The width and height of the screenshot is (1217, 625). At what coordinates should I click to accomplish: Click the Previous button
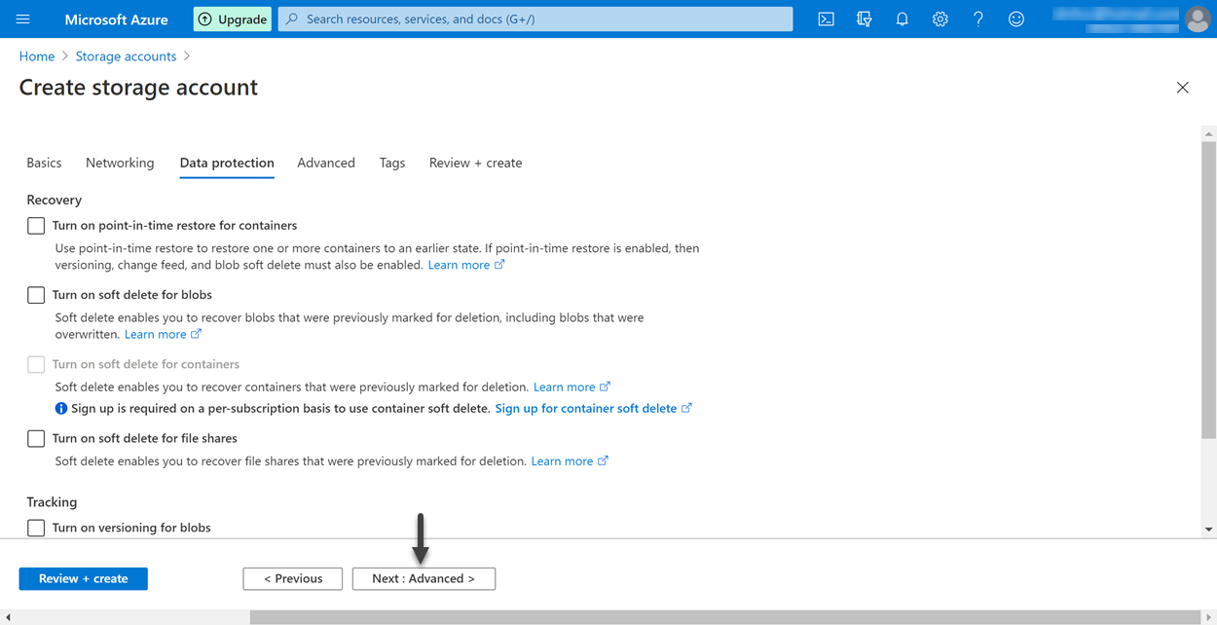click(293, 578)
